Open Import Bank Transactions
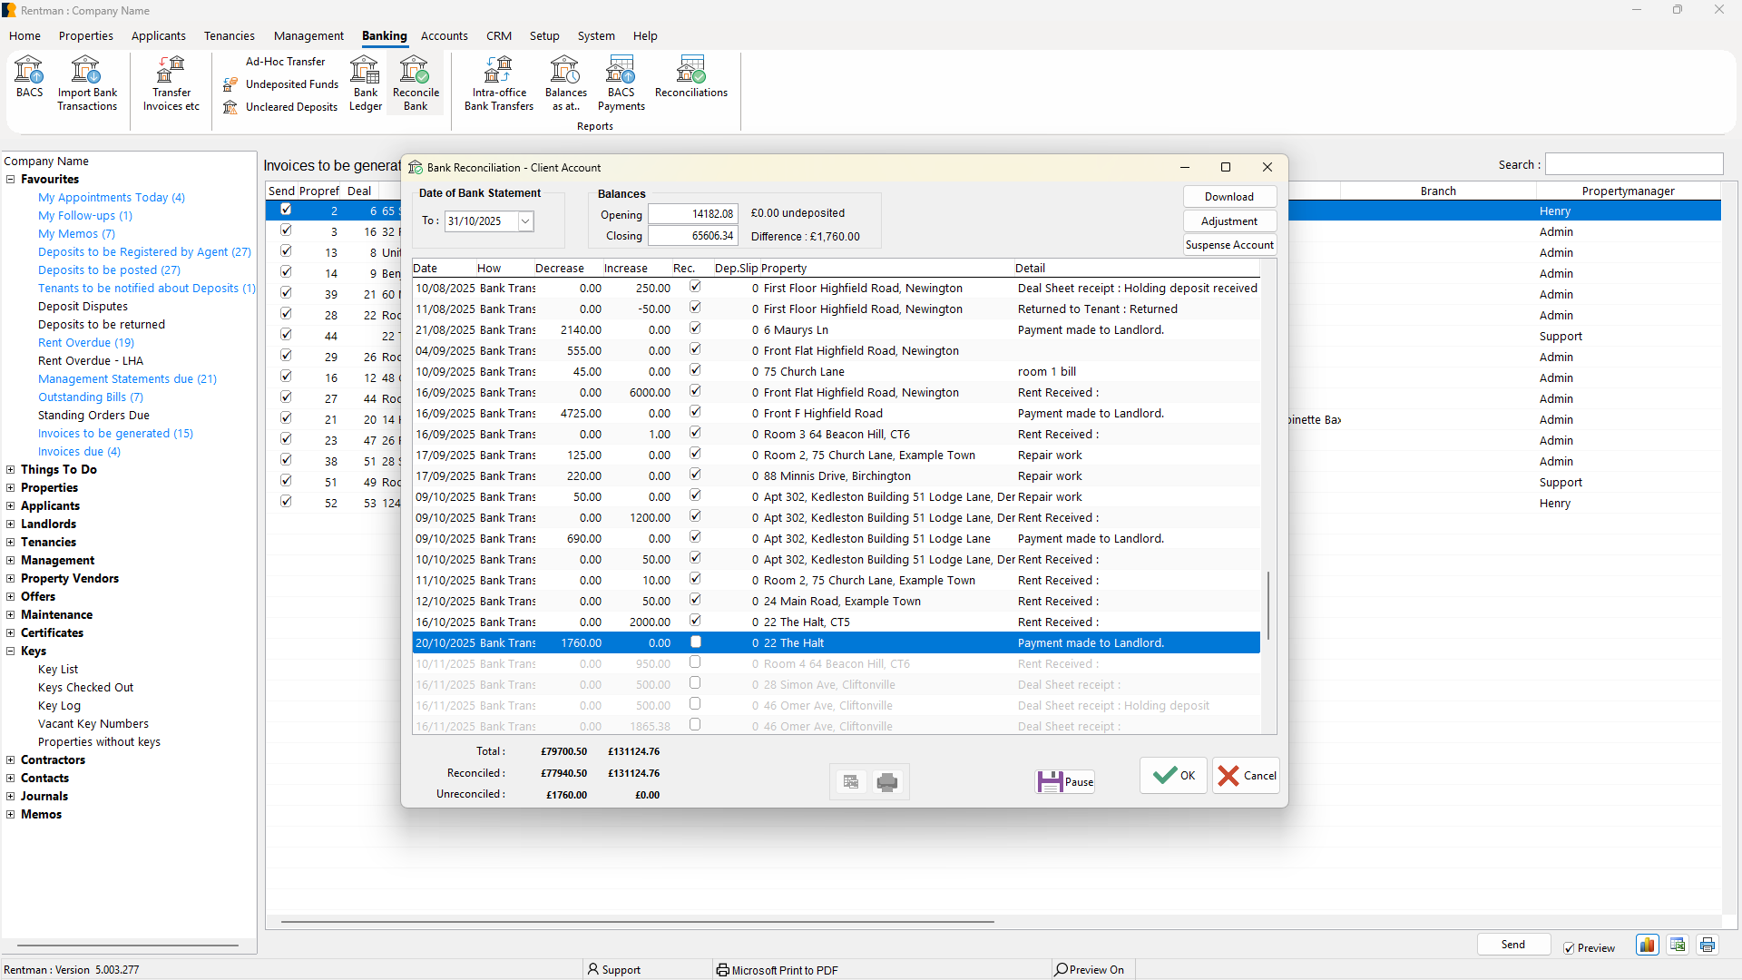Viewport: 1742px width, 980px height. click(x=86, y=82)
